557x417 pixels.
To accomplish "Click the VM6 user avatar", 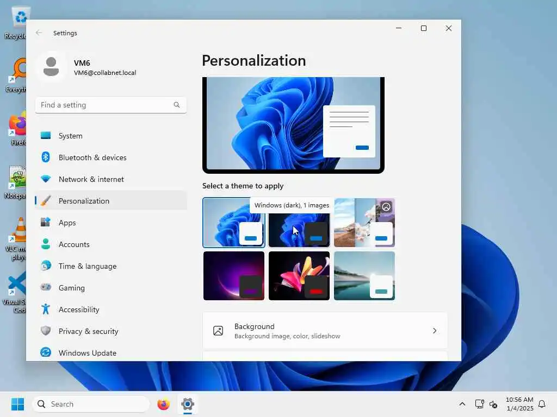I will [51, 67].
